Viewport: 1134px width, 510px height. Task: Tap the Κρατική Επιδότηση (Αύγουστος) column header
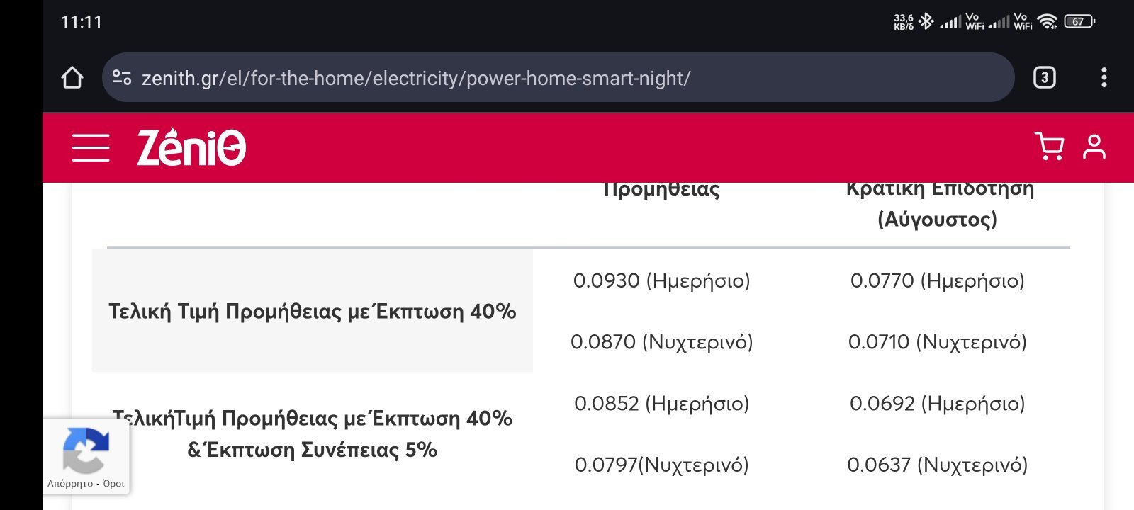[938, 203]
